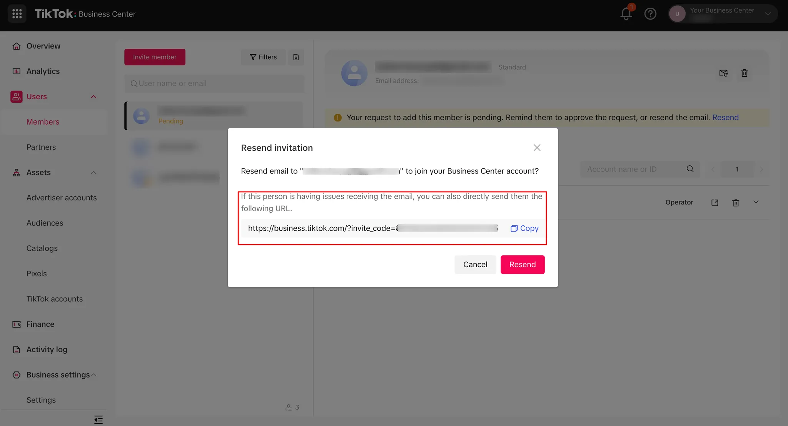Open the notifications bell
Image resolution: width=788 pixels, height=426 pixels.
click(x=626, y=14)
